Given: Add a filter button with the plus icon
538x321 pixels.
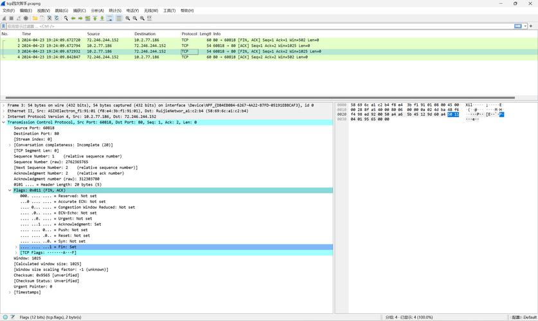Looking at the screenshot, I should [531, 26].
